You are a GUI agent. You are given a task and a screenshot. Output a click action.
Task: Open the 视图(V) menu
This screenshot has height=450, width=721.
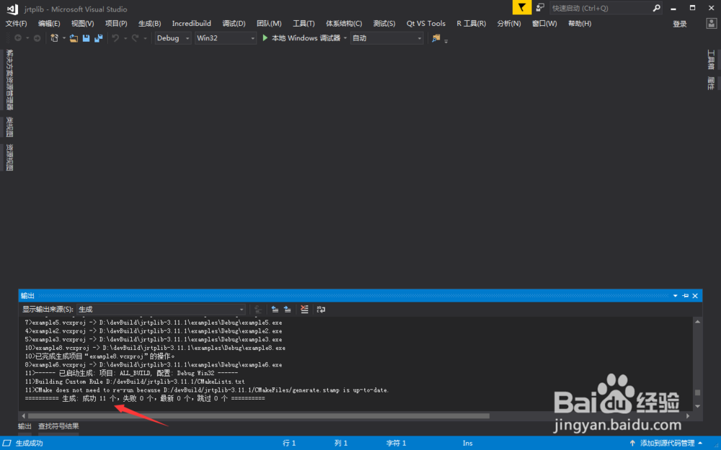[x=82, y=24]
